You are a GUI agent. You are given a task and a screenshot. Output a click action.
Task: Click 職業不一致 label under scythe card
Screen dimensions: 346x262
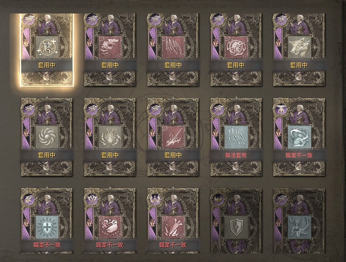coord(299,156)
